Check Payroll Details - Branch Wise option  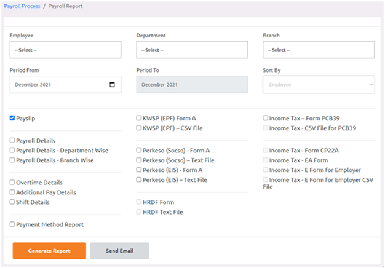[x=13, y=160]
